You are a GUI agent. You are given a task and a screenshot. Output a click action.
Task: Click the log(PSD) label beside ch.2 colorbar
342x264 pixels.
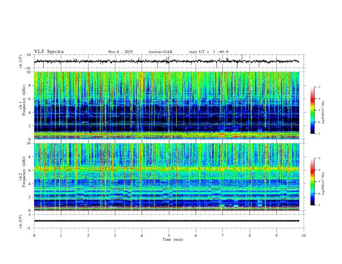point(323,184)
